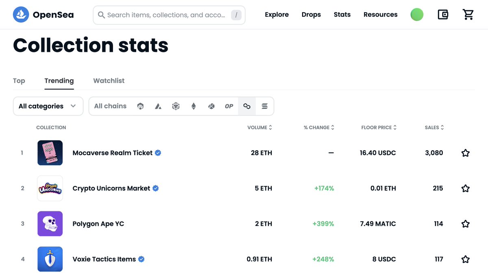Filter by Arbitrum chain icon
This screenshot has height=279, width=488.
pos(140,106)
